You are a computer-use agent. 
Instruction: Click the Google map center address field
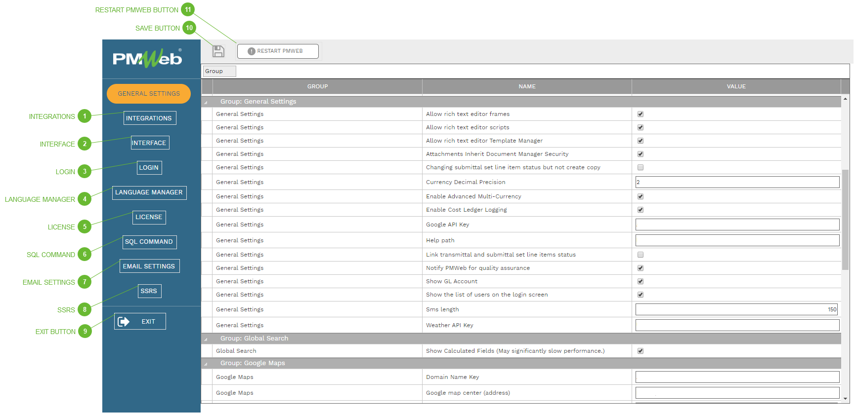(737, 393)
